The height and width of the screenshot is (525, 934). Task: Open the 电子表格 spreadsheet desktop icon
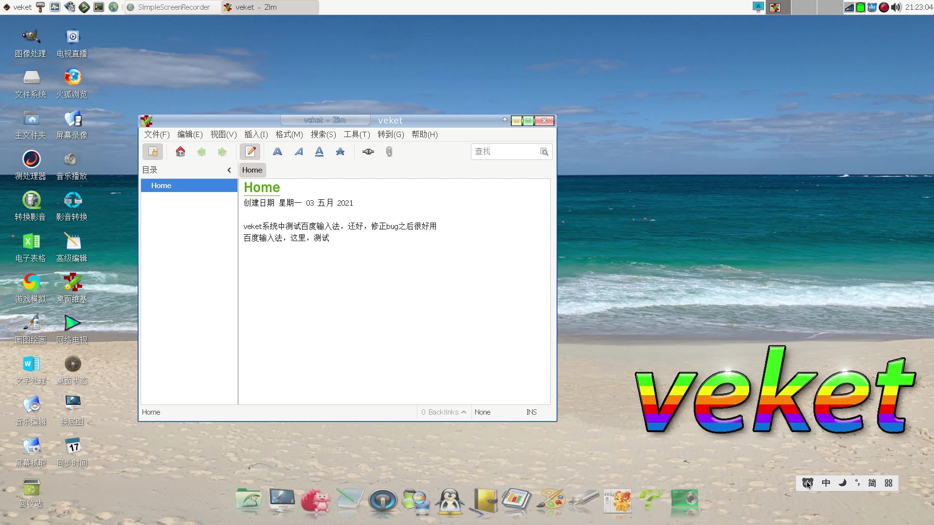(x=31, y=248)
